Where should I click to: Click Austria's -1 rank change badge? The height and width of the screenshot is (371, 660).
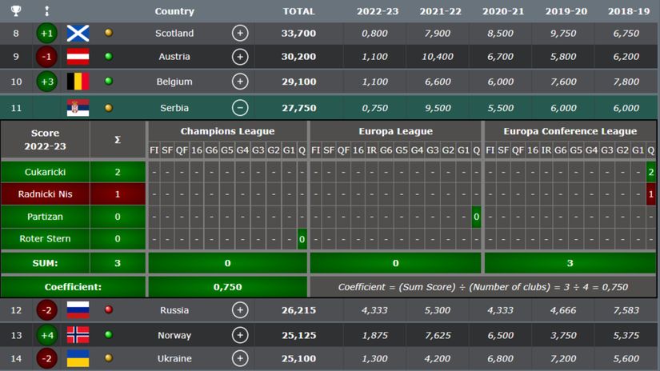pyautogui.click(x=46, y=57)
